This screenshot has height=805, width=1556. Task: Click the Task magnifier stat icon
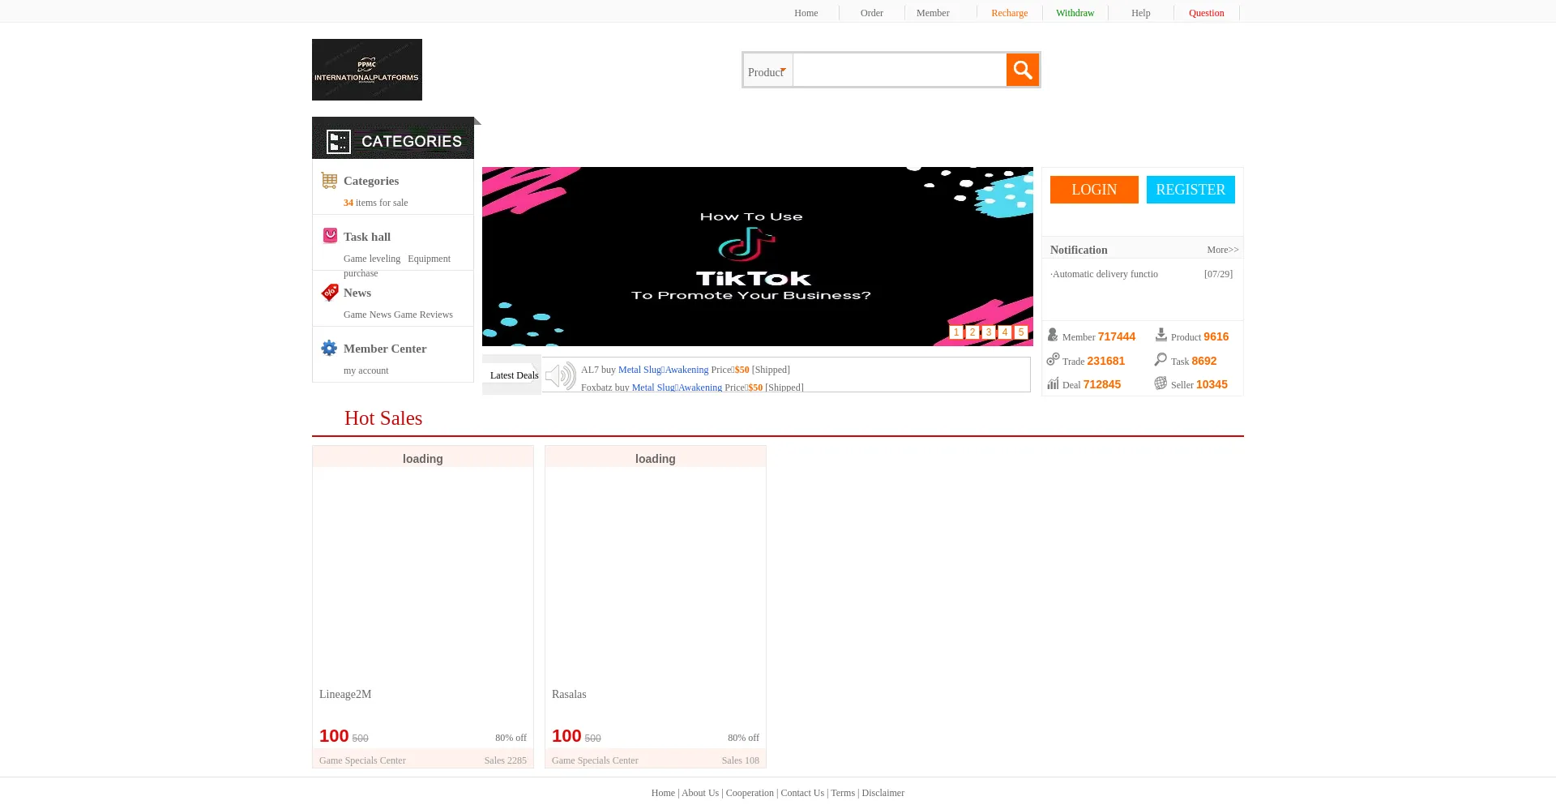[1161, 359]
